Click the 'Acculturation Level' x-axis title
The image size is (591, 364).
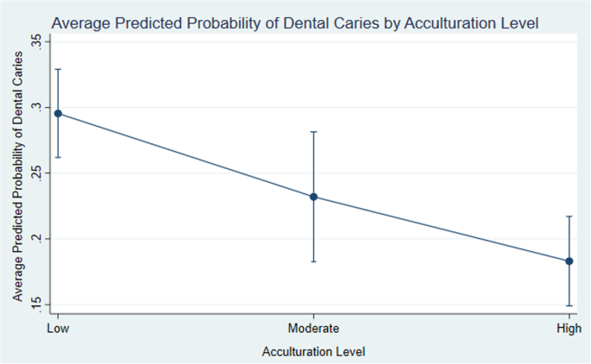[x=314, y=351]
